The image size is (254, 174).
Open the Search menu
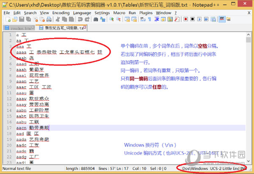point(30,13)
